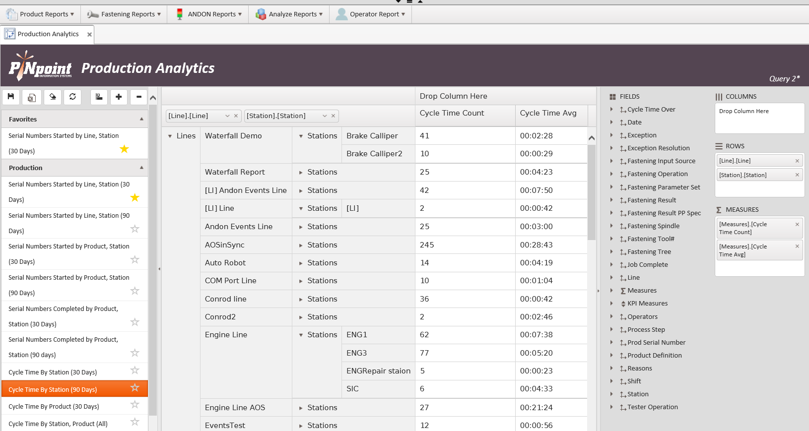Remove Cycle Time Count from MEASURES

pos(797,224)
